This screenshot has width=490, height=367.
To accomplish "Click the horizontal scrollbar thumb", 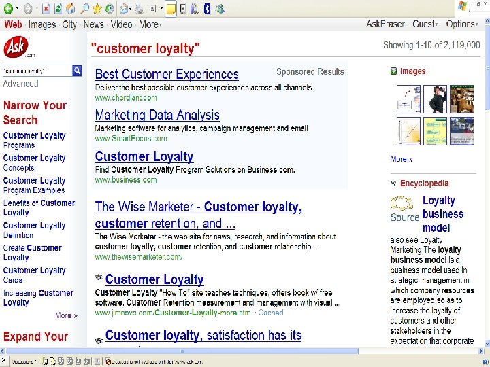I will (182, 351).
